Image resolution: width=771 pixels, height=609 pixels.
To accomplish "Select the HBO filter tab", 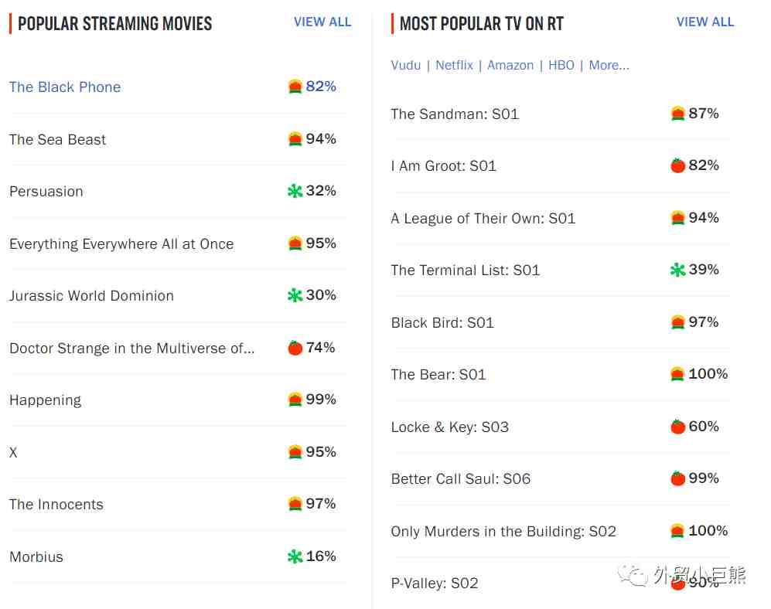I will point(561,66).
